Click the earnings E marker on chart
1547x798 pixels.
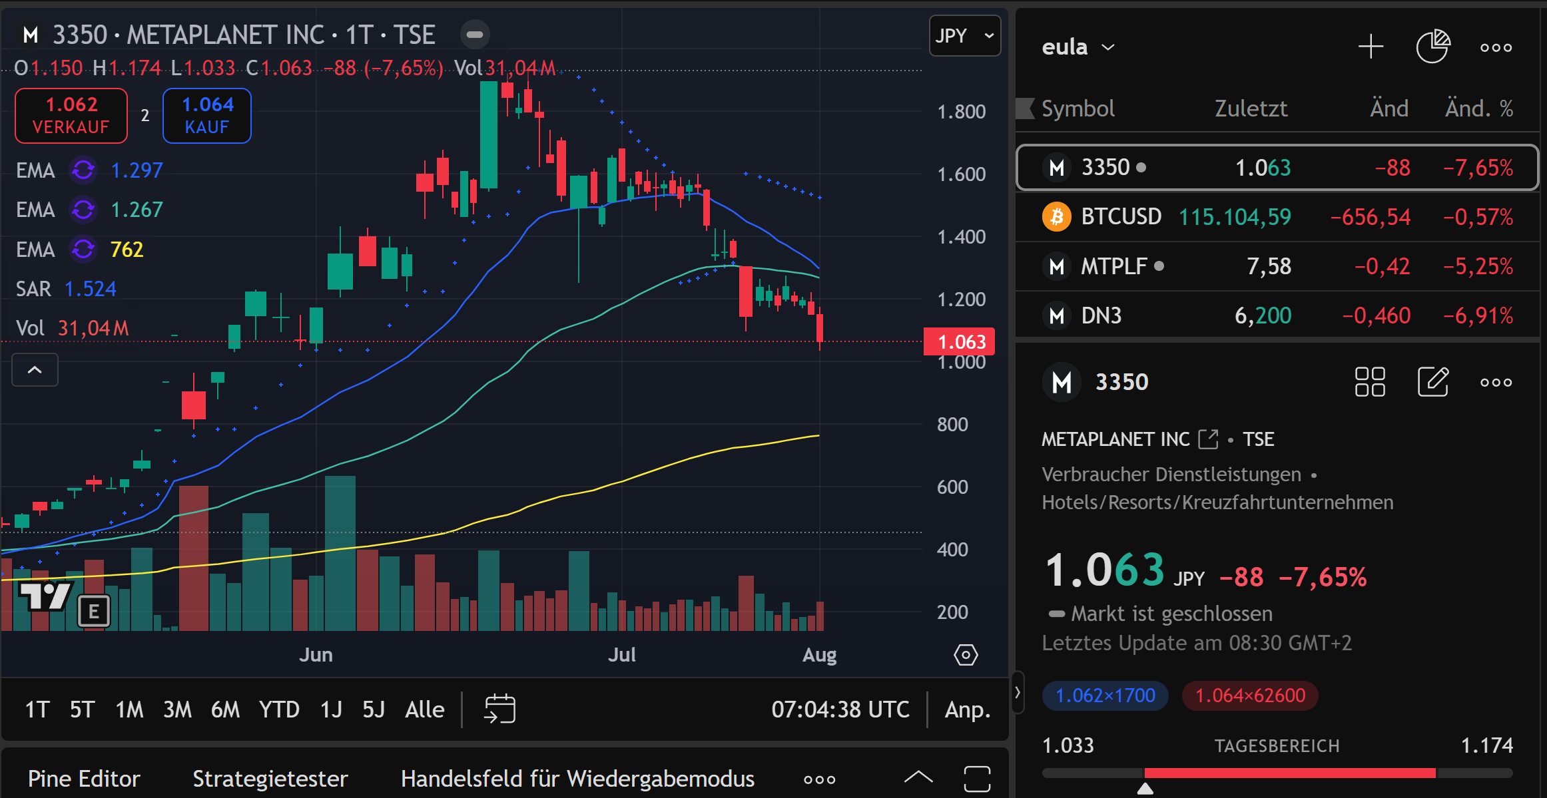[94, 611]
